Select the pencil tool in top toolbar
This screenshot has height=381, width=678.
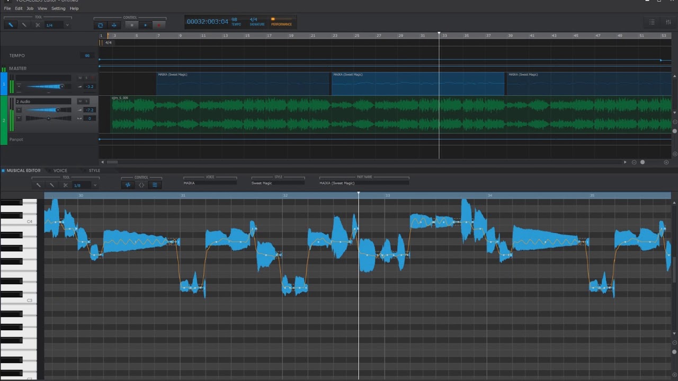11,25
